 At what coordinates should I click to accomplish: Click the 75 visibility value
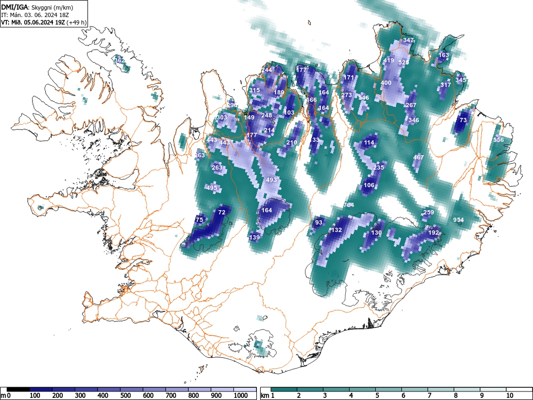tap(199, 220)
